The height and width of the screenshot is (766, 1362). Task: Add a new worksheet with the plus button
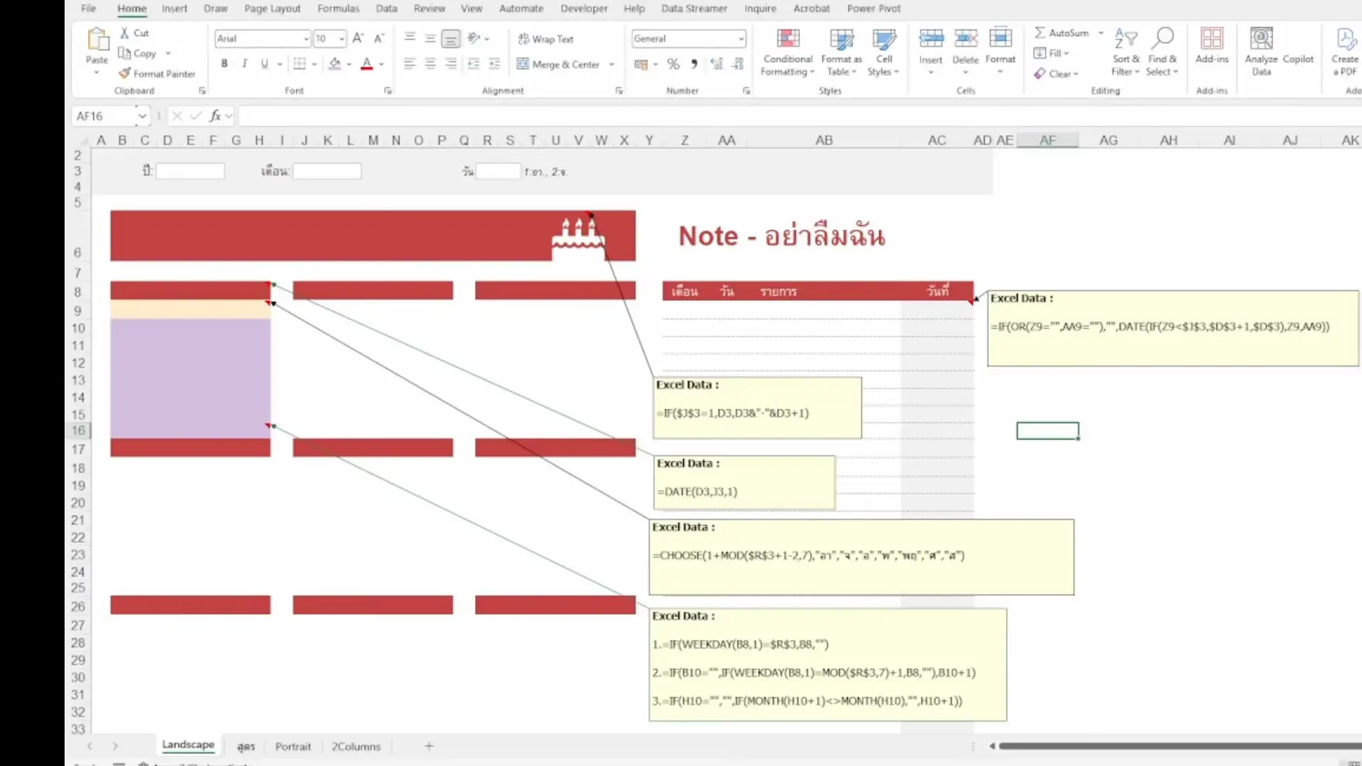pyautogui.click(x=428, y=746)
